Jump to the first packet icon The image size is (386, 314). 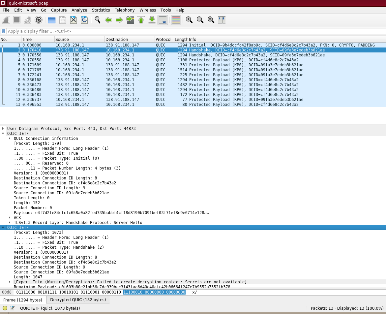click(x=141, y=20)
